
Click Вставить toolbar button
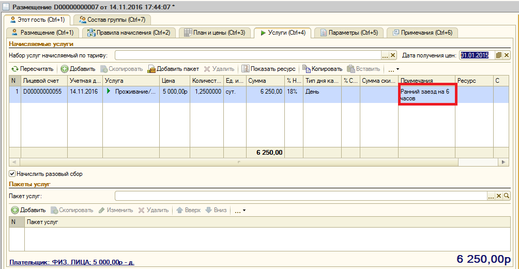(x=363, y=69)
